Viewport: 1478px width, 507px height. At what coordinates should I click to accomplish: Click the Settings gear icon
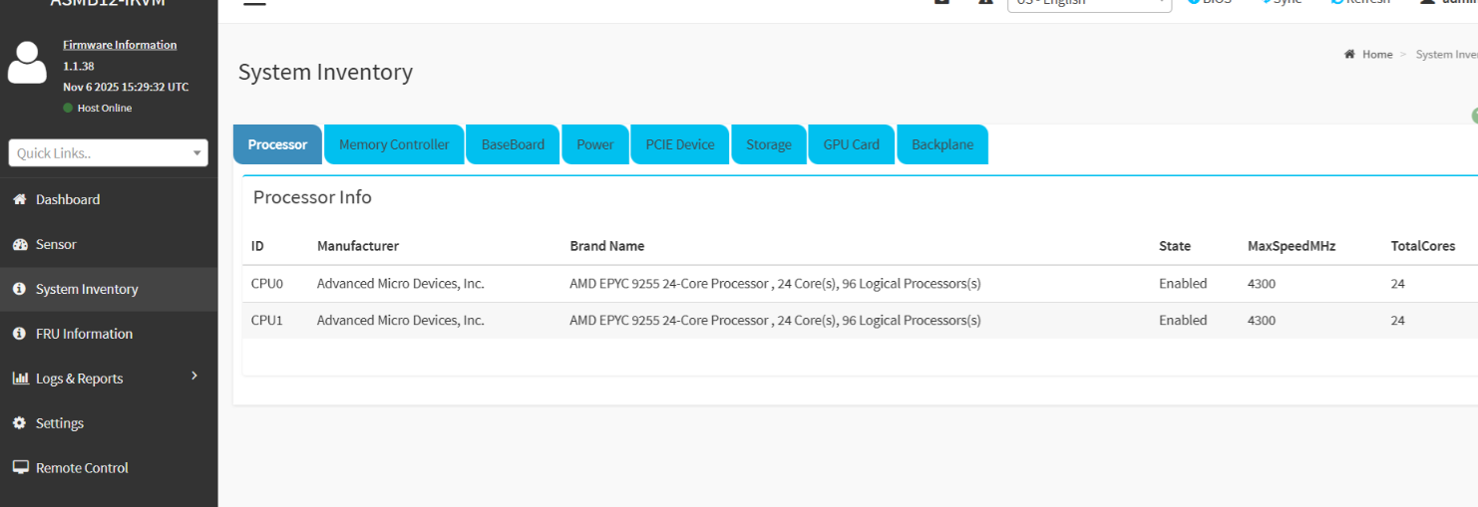coord(19,423)
